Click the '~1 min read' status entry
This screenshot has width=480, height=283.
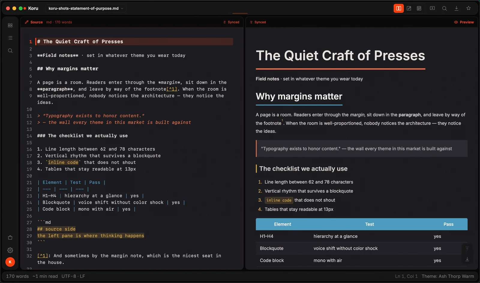pyautogui.click(x=45, y=276)
